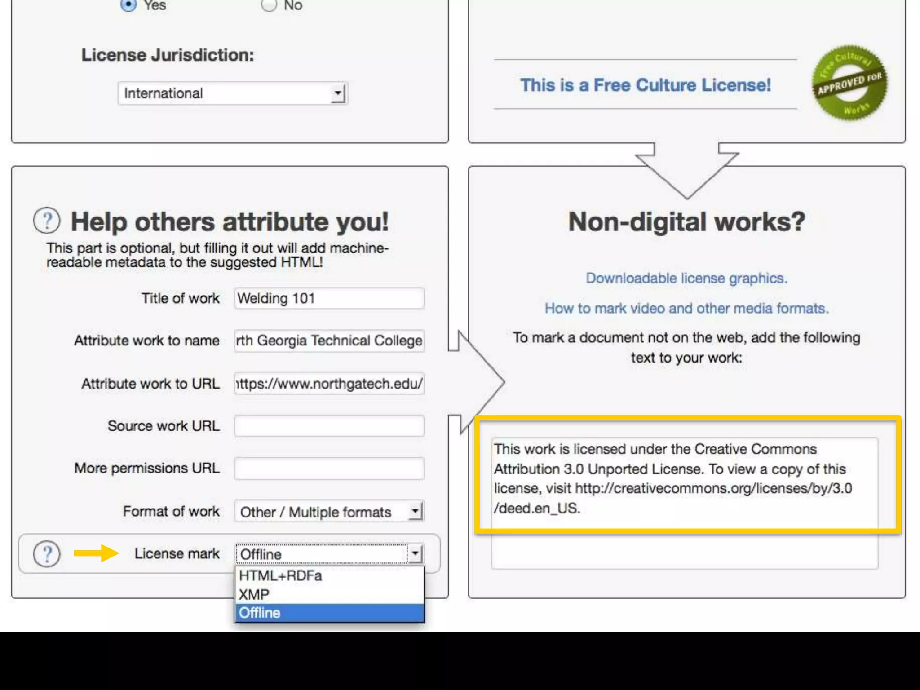
Task: Select the Yes radio button
Action: click(128, 4)
